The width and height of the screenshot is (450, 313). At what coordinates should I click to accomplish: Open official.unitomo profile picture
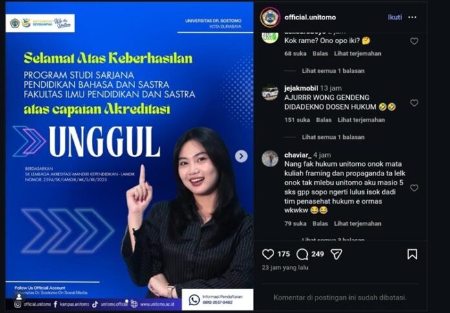click(270, 17)
